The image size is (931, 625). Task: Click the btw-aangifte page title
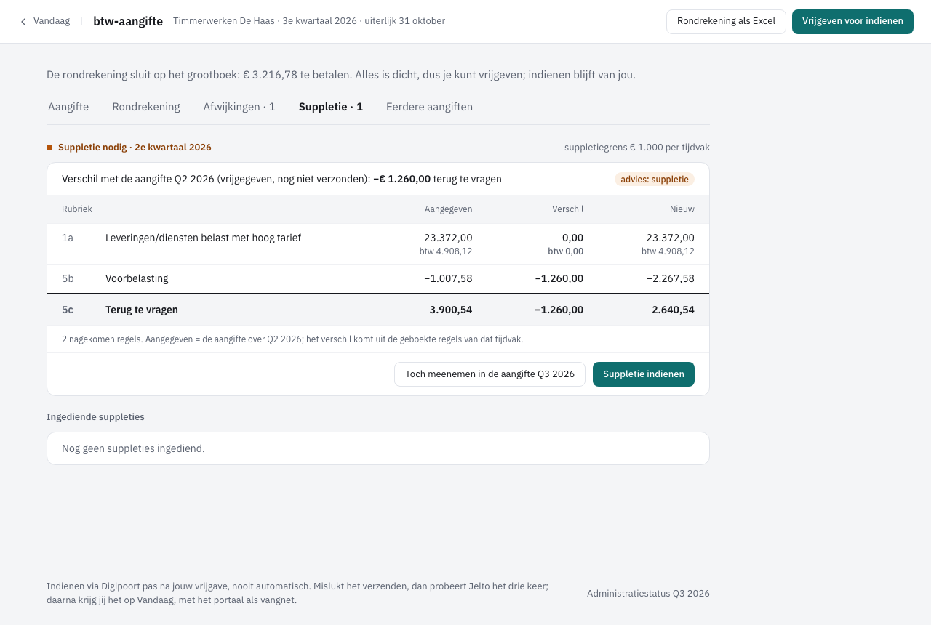(128, 21)
